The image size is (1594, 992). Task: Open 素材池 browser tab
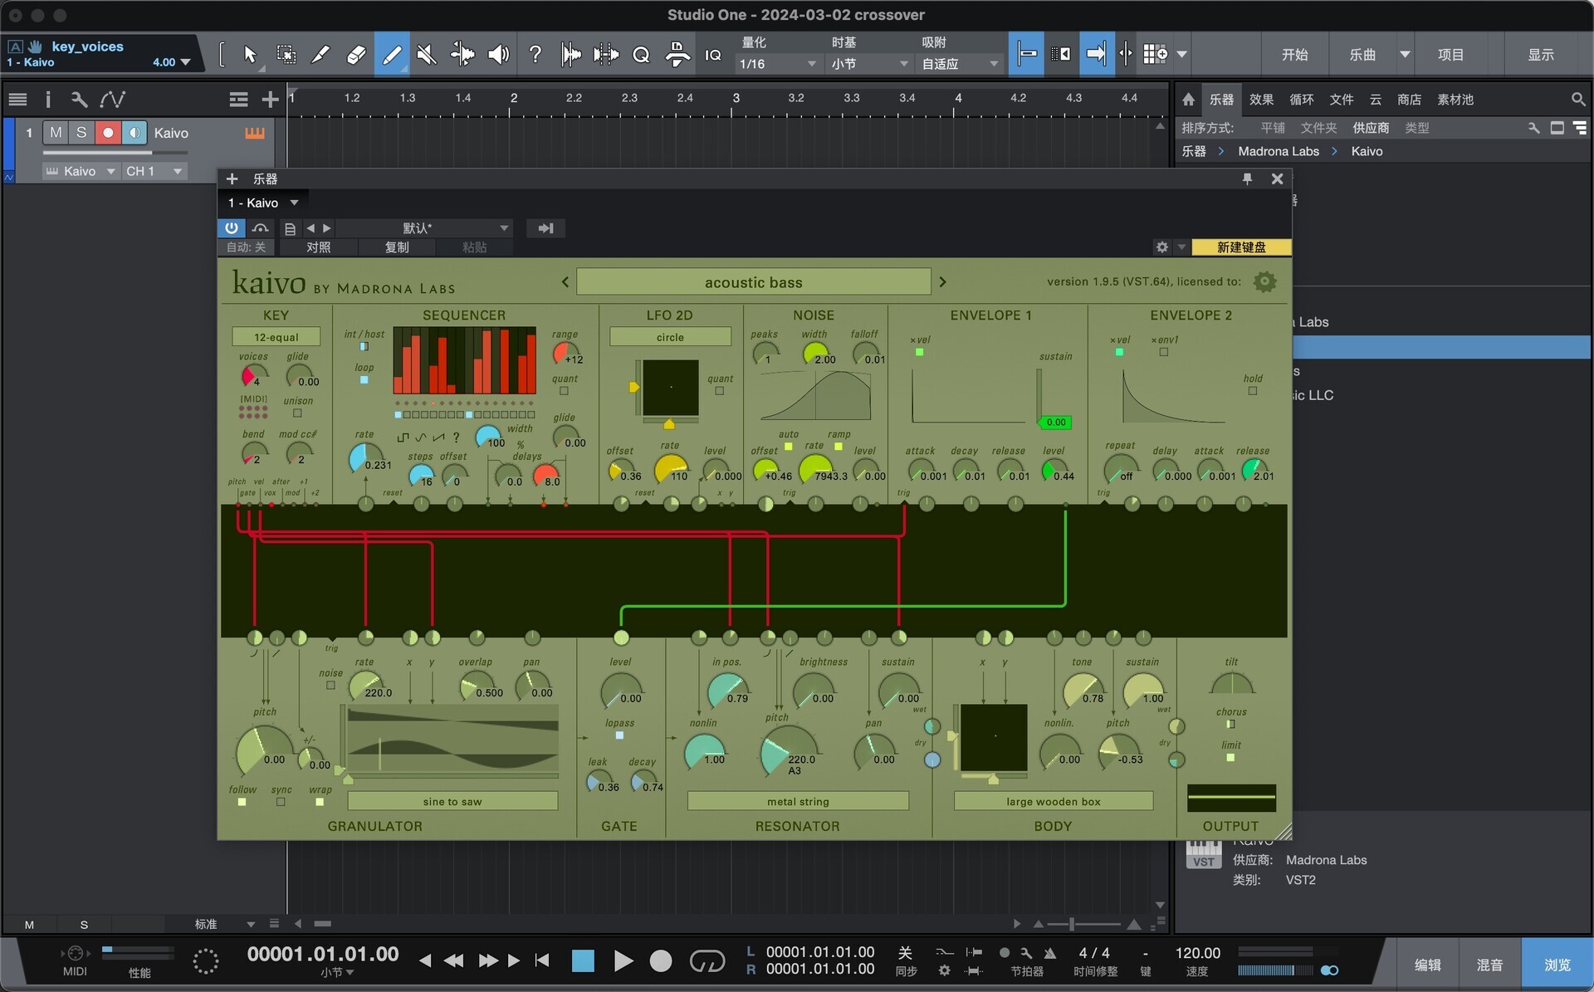(x=1455, y=100)
